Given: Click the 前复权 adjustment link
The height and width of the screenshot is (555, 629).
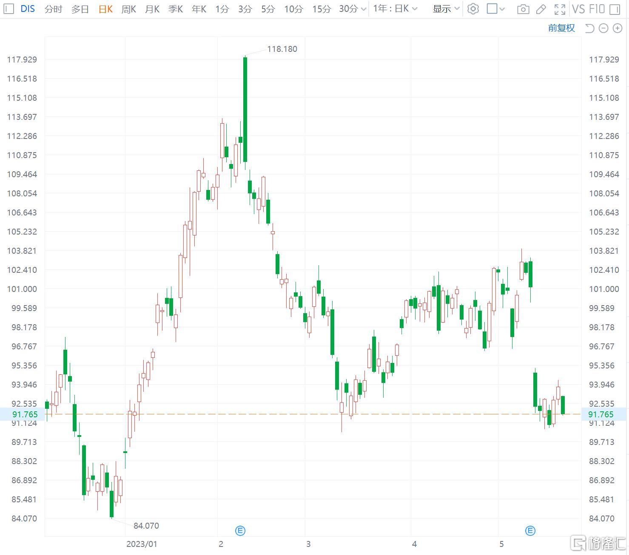Looking at the screenshot, I should coord(561,28).
